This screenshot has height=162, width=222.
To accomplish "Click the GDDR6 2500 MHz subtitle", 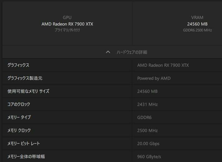I will coord(197,30).
